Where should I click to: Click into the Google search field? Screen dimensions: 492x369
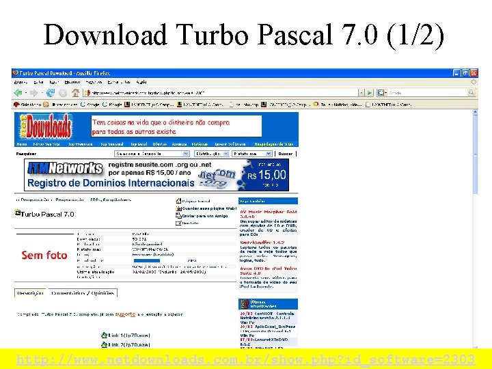coord(428,93)
